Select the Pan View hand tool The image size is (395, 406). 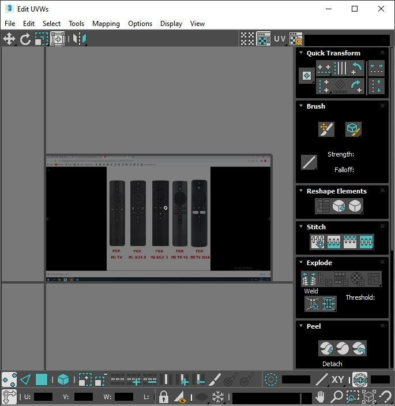pyautogui.click(x=320, y=397)
